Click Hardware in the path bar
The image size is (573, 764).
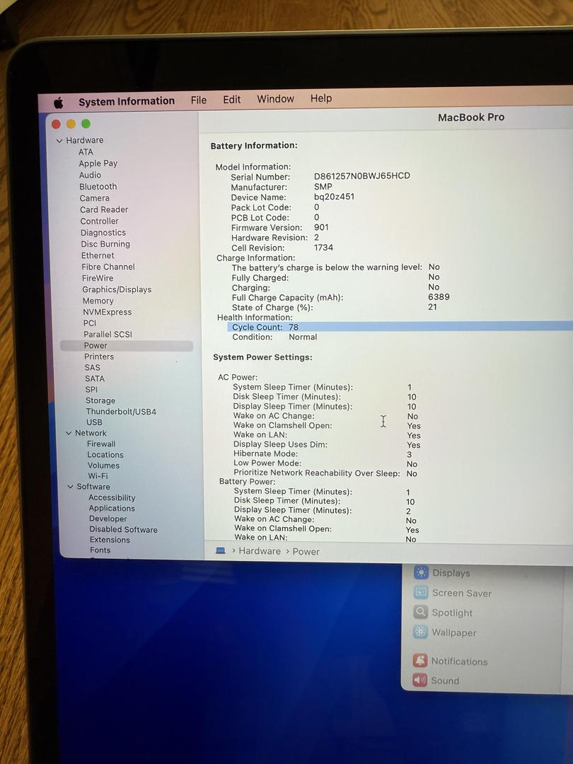[260, 551]
